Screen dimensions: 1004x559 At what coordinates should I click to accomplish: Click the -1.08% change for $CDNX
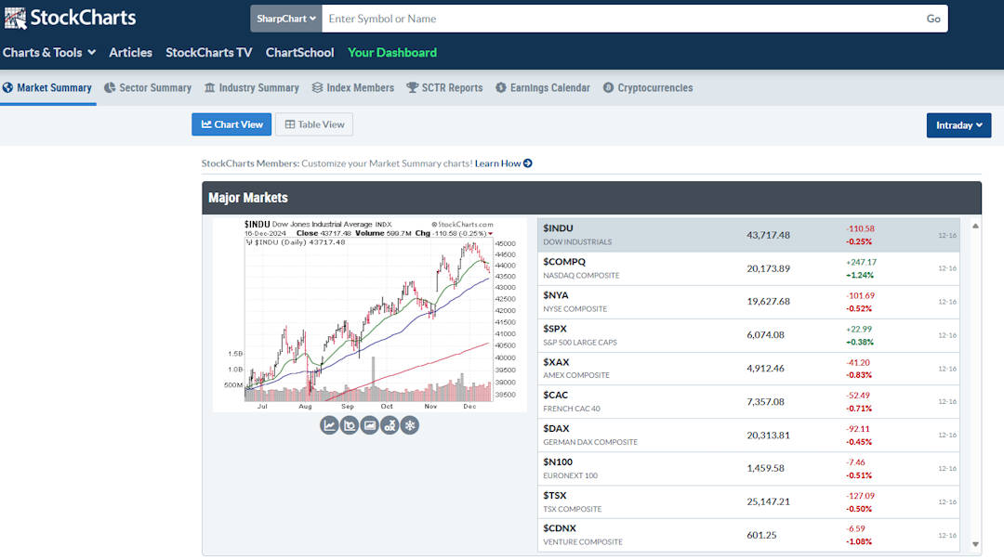pos(859,541)
